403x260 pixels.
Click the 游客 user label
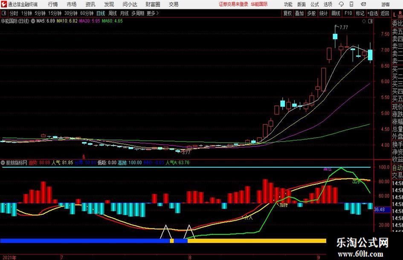point(385,4)
